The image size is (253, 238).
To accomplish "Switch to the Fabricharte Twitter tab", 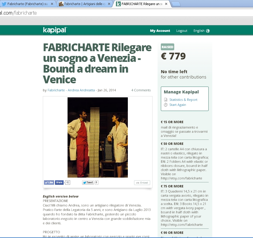I will point(27,4).
